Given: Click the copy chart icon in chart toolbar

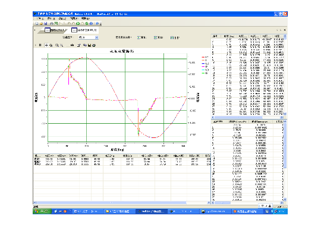Looking at the screenshot, I should 85,45.
